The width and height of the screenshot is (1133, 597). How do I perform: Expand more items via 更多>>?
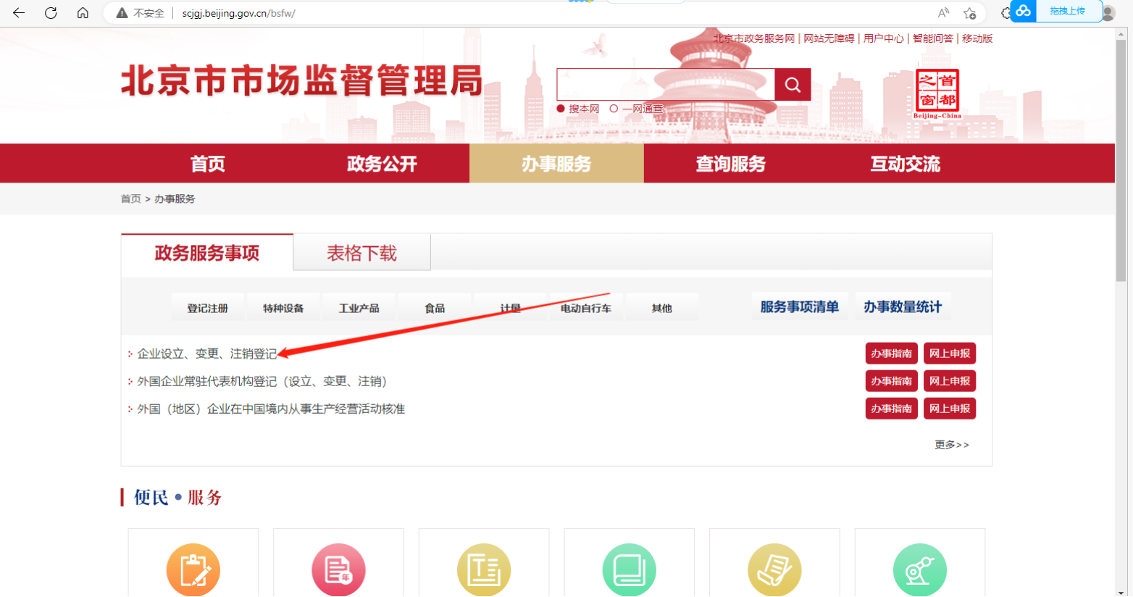click(x=952, y=444)
